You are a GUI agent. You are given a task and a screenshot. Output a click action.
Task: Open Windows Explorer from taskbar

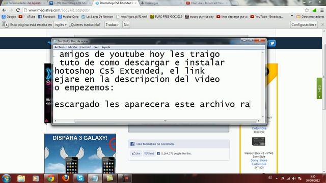(x=21, y=178)
